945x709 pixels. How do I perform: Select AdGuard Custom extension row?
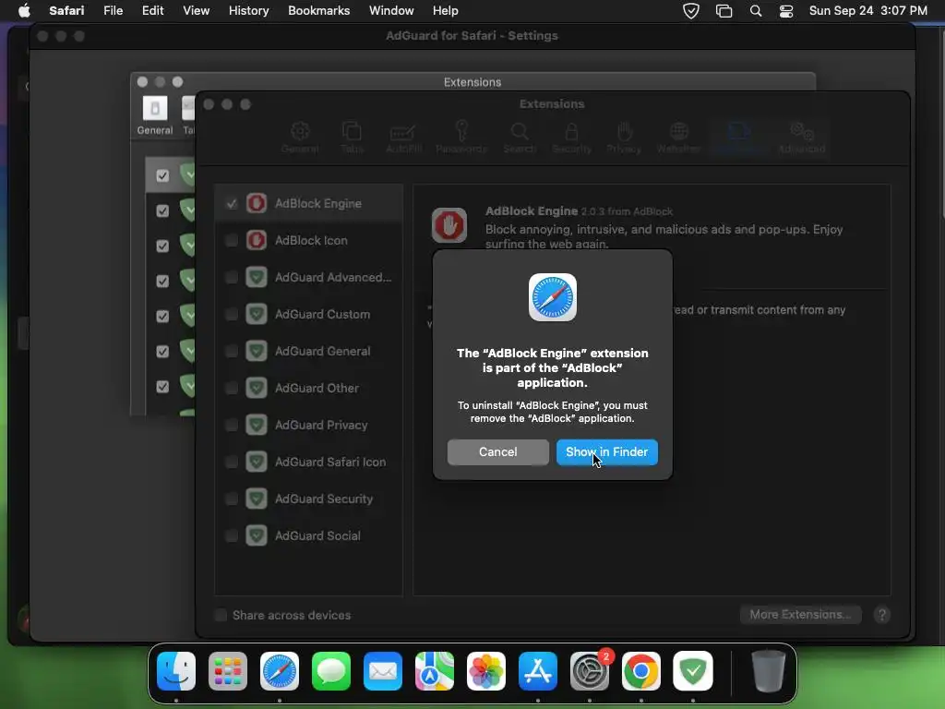[308, 314]
